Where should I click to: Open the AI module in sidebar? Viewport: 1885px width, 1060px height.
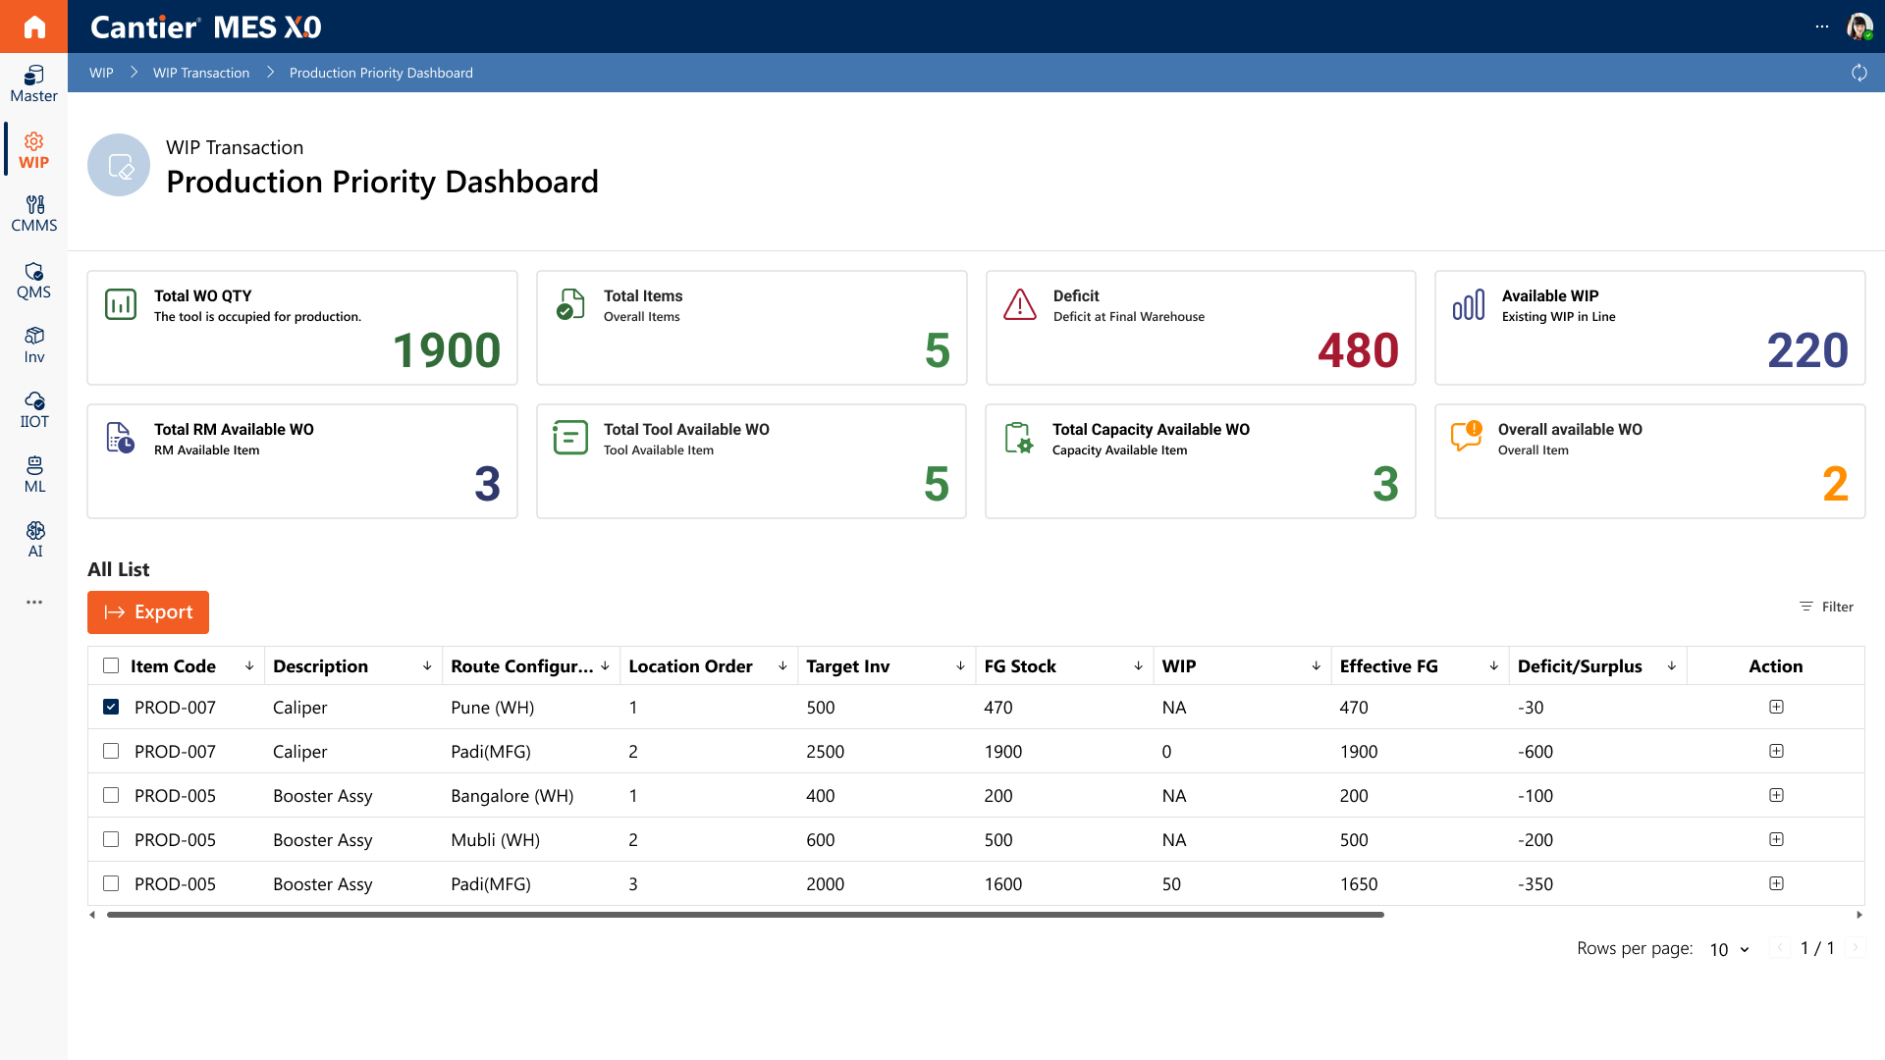(34, 540)
